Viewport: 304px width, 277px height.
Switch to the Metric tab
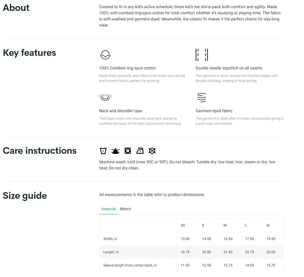click(126, 209)
